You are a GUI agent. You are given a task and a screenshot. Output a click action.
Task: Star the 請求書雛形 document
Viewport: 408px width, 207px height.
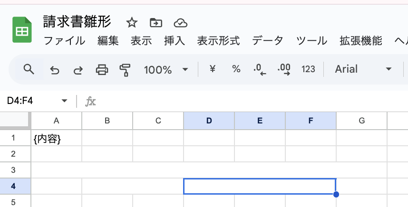132,22
